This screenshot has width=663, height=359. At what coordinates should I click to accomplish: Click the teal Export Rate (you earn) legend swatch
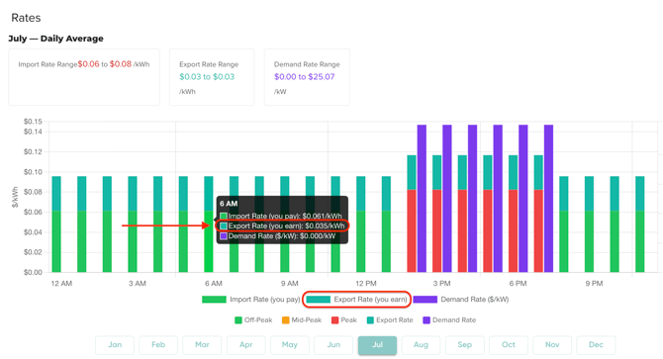[x=318, y=300]
